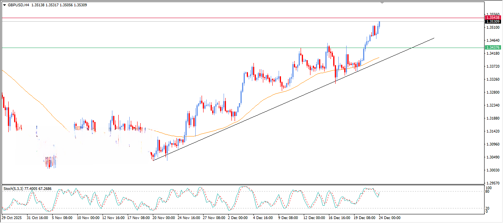Click the latest blue candlestick on the chart

tap(379, 24)
